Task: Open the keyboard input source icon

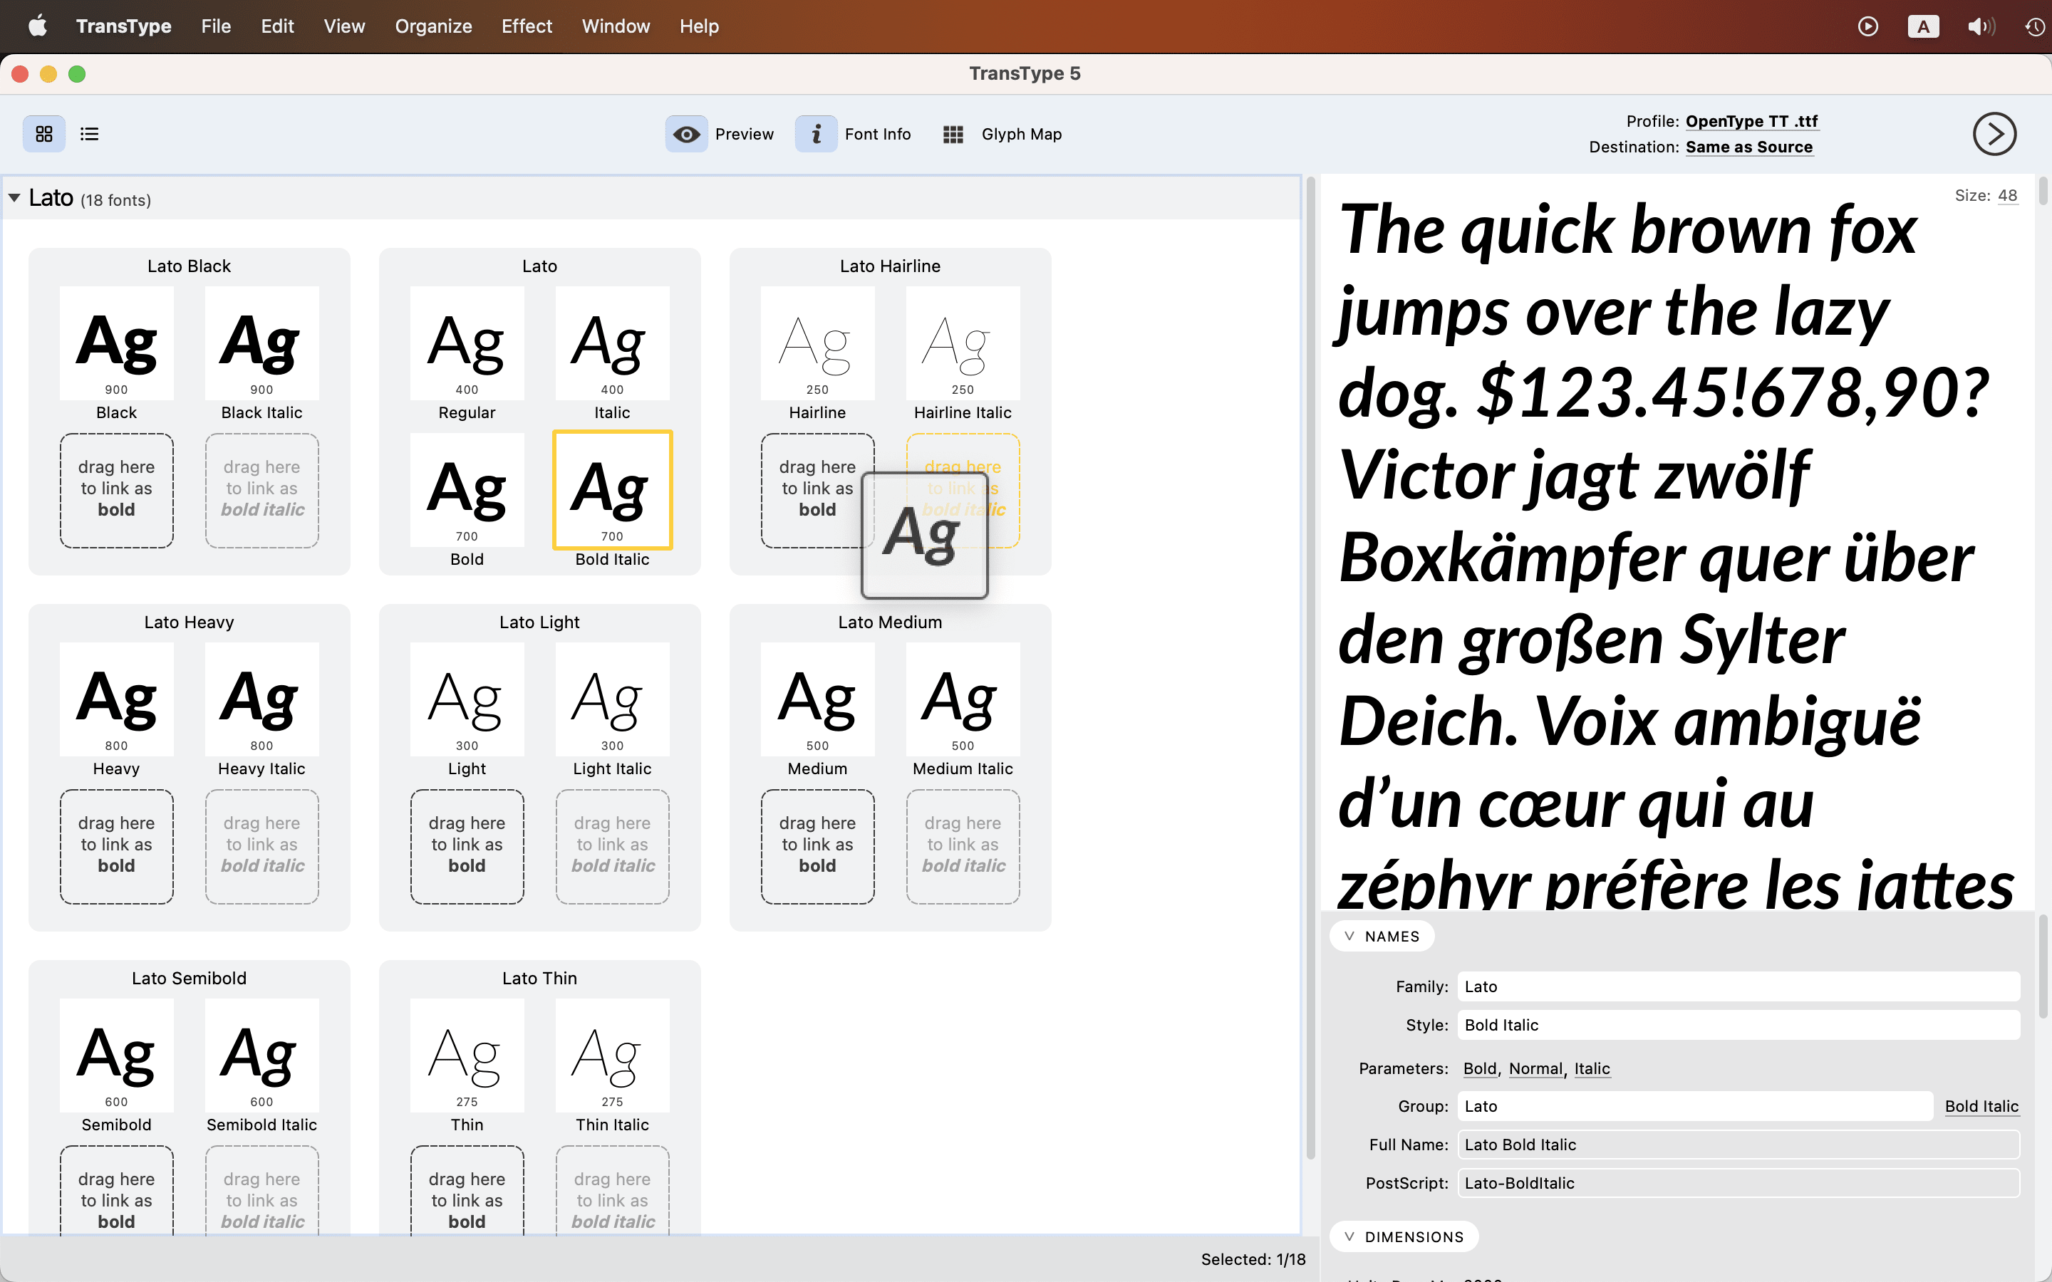Action: [1923, 26]
